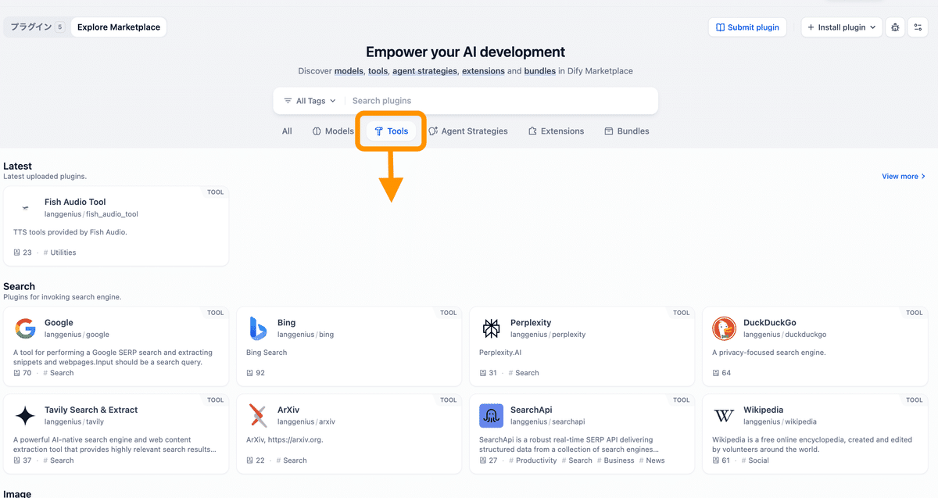Image resolution: width=938 pixels, height=498 pixels.
Task: Click the Google plugin logo icon
Action: pos(25,328)
